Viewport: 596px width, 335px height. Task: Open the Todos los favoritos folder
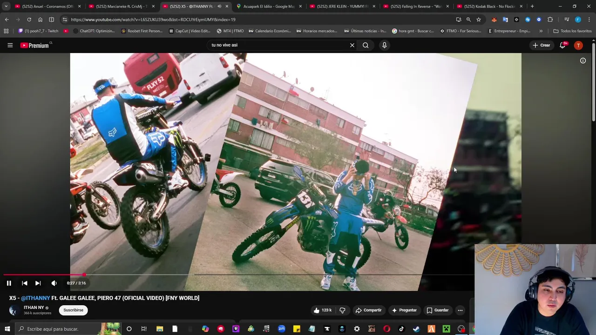click(x=572, y=31)
